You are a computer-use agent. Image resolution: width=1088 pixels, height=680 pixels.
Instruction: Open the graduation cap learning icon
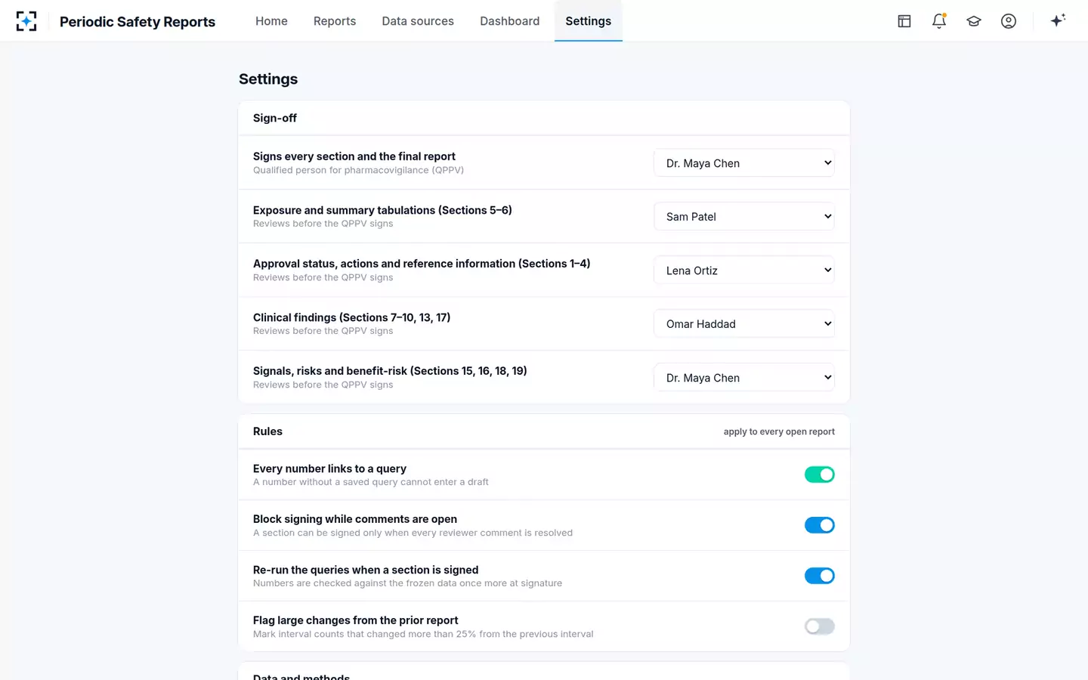(x=974, y=21)
